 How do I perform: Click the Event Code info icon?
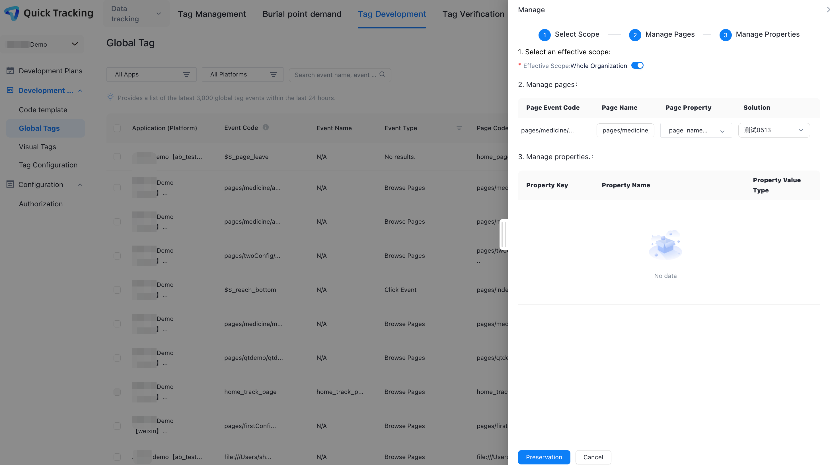click(x=266, y=127)
